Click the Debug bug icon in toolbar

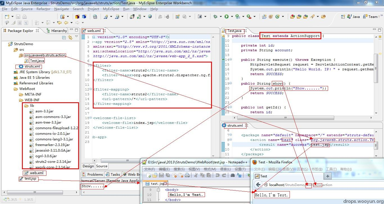click(x=215, y=17)
